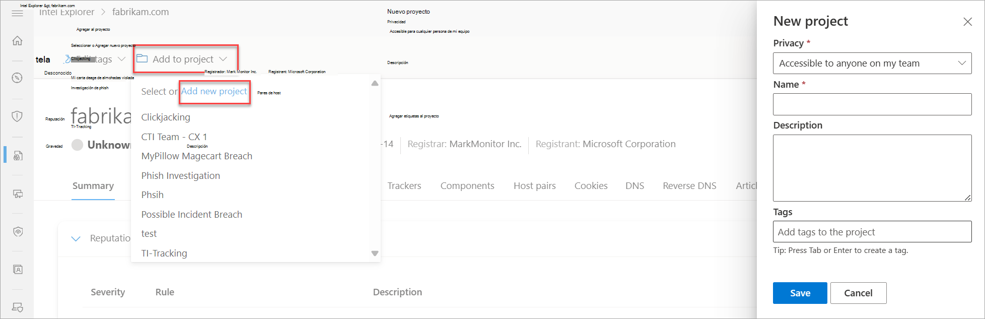The width and height of the screenshot is (985, 319).
Task: Select the CTI Team - CX 1 project
Action: pos(174,137)
